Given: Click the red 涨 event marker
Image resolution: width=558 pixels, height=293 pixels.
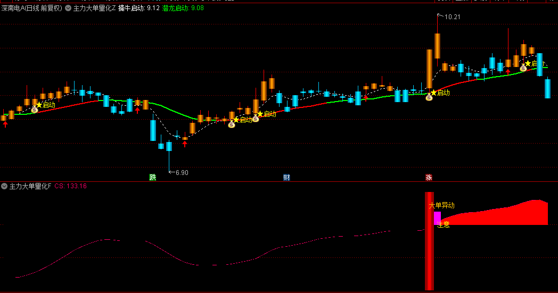Looking at the screenshot, I should [x=429, y=178].
